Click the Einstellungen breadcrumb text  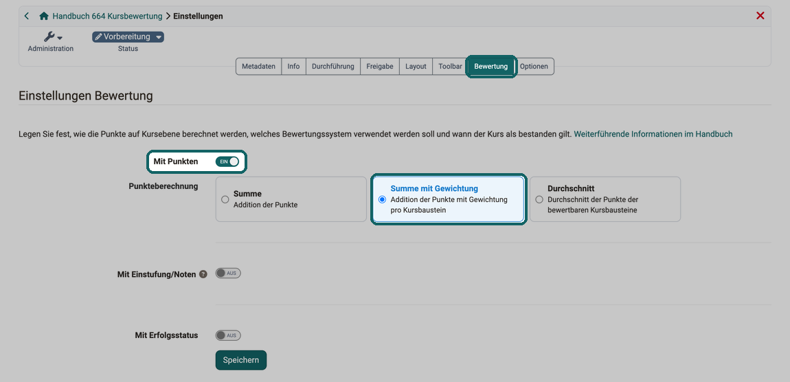[x=198, y=16]
